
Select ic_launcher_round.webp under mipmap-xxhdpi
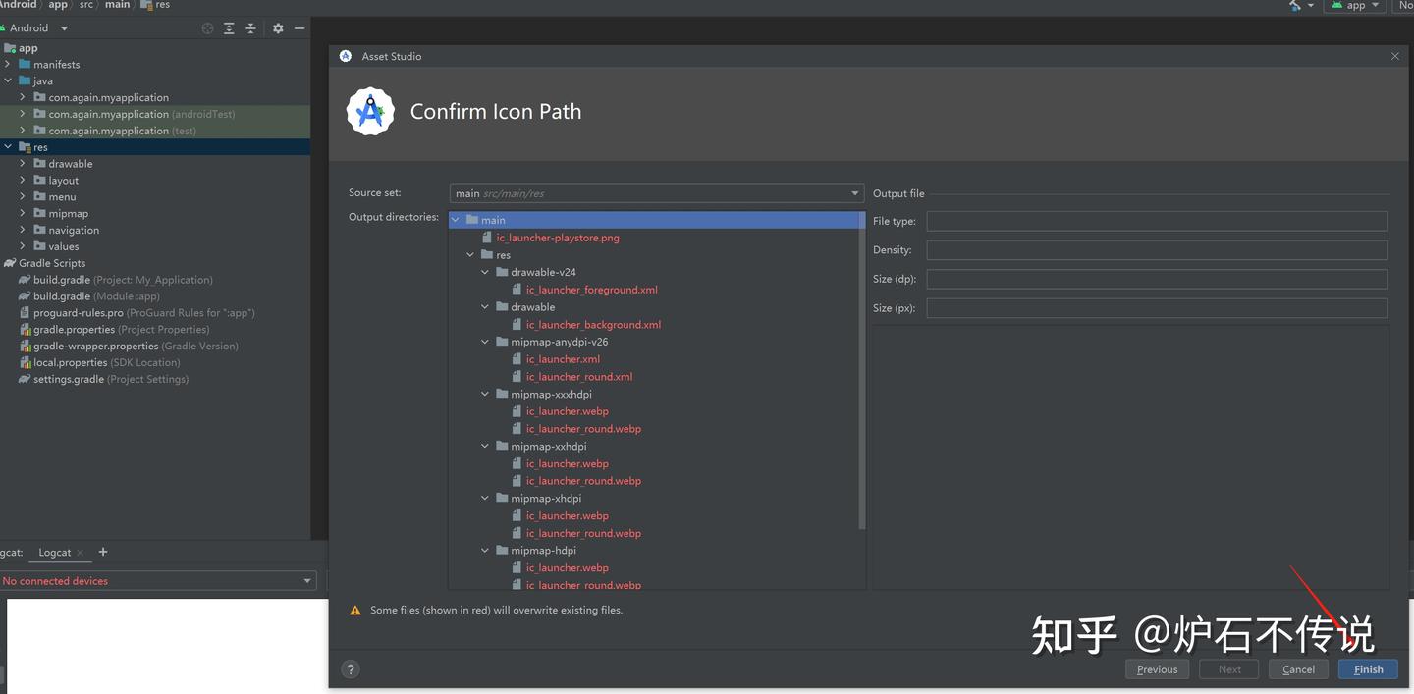click(x=583, y=481)
